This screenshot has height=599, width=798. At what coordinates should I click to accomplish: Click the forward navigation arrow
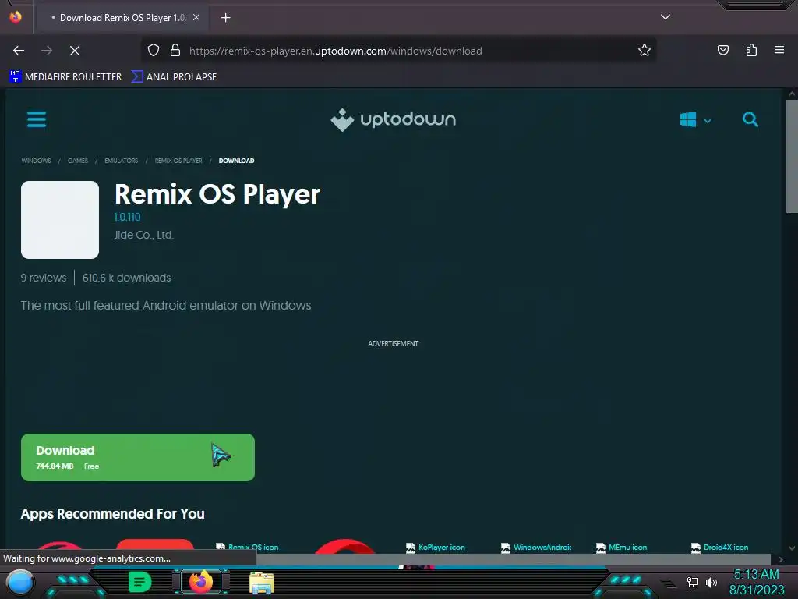[x=47, y=51]
